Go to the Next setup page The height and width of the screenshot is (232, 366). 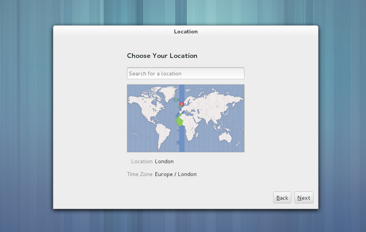[x=304, y=198]
